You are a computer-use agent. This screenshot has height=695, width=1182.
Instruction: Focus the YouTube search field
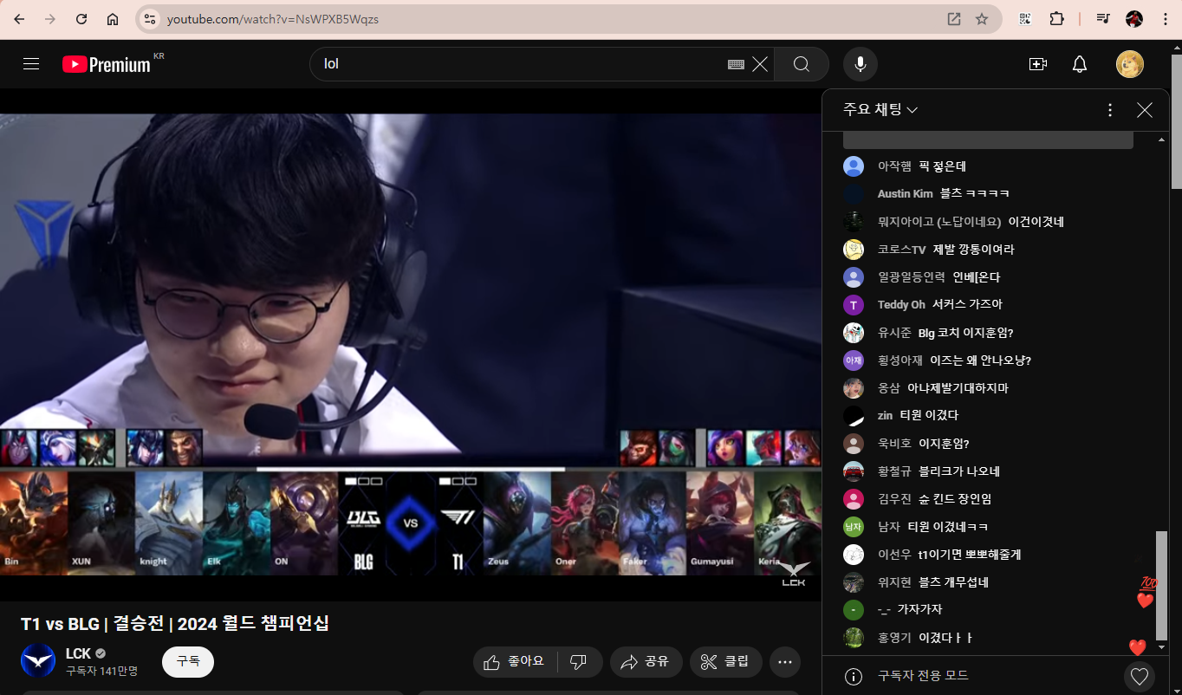520,64
